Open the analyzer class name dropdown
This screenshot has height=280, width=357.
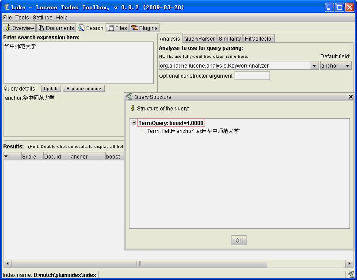pos(314,66)
